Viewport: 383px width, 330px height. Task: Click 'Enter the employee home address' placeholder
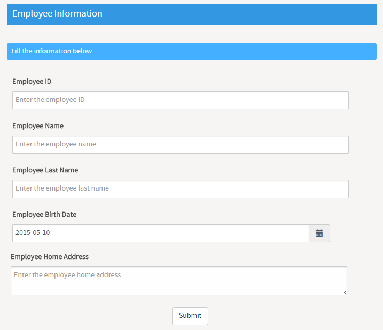(x=67, y=275)
